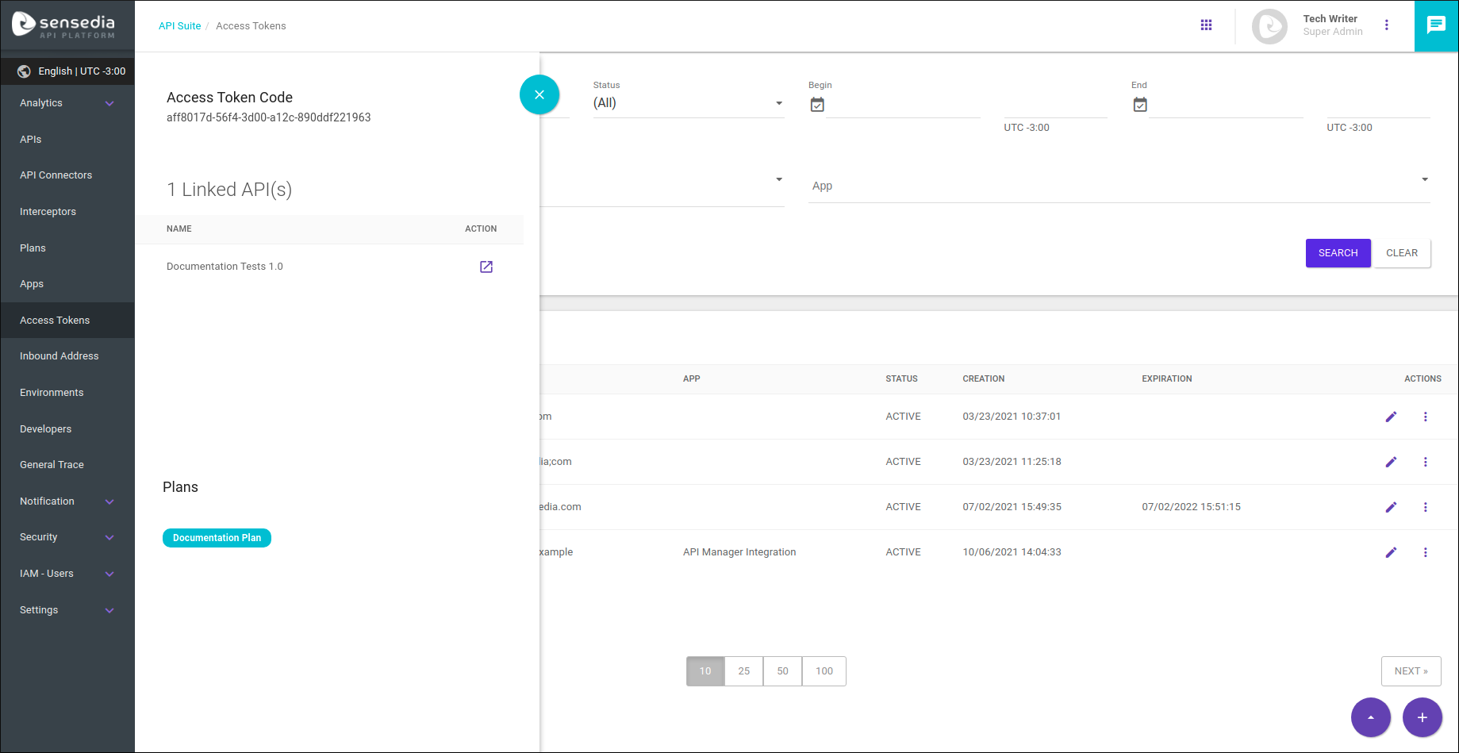Click the API Suite breadcrumb link
This screenshot has width=1459, height=753.
coord(179,26)
